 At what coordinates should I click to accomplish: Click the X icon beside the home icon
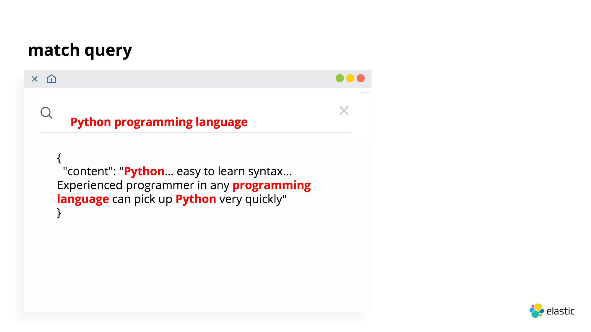click(x=35, y=79)
